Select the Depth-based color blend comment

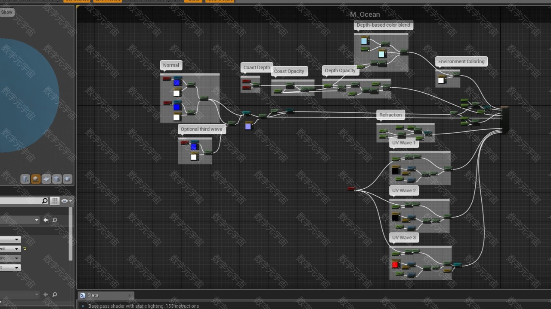(x=383, y=25)
